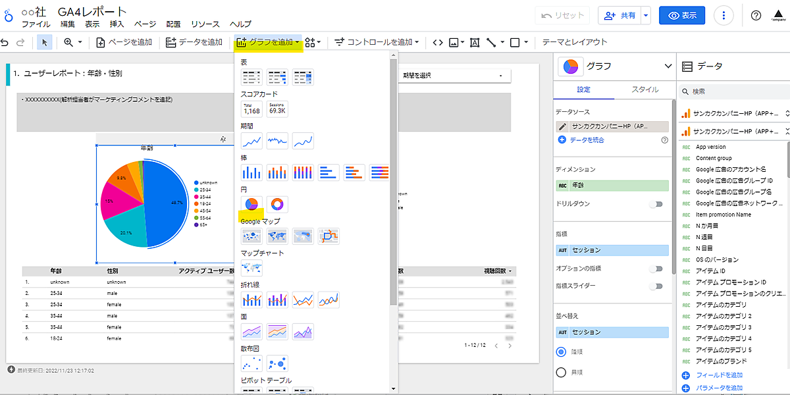Toggle the ドリルダウン switch
Screen dimensions: 790x395
pyautogui.click(x=656, y=204)
